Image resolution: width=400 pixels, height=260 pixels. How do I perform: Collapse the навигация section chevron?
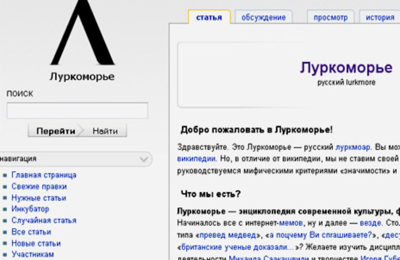[x=144, y=159]
